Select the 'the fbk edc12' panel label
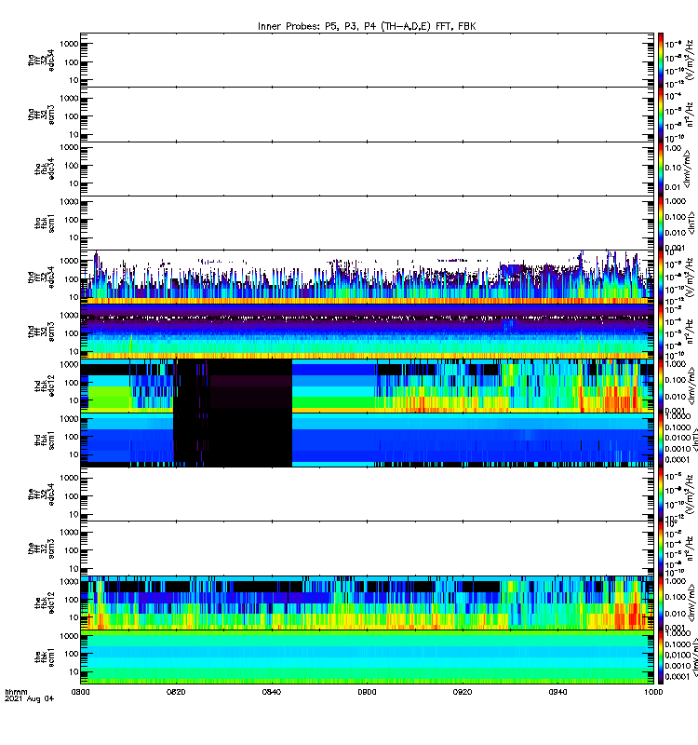Image resolution: width=698 pixels, height=745 pixels. 45,603
